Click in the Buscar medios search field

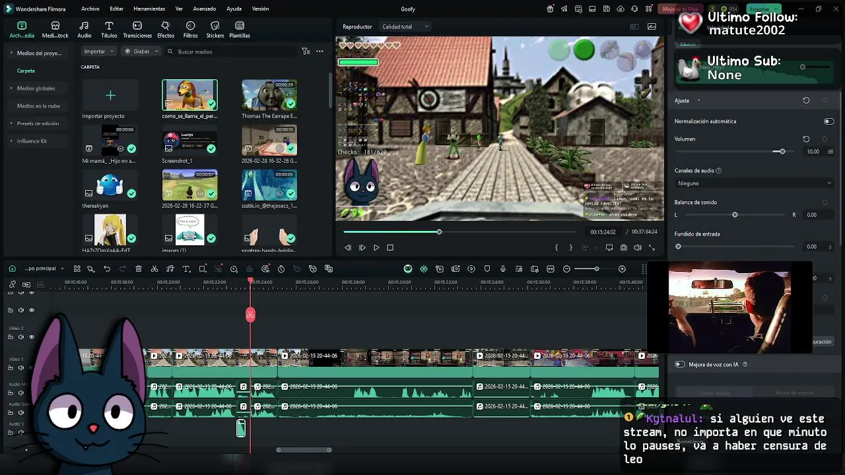point(231,51)
